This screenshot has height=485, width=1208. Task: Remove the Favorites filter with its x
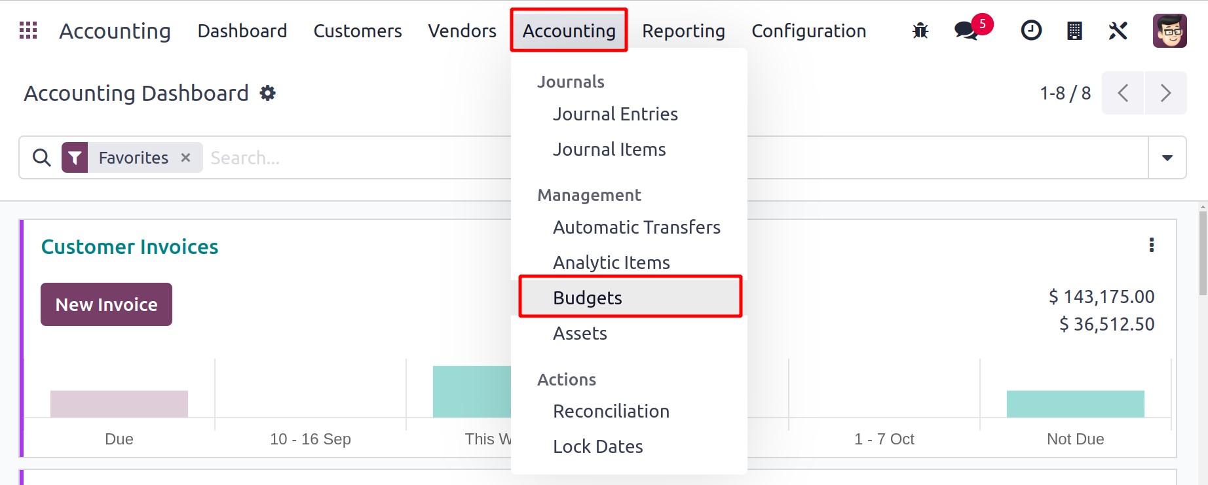click(185, 158)
